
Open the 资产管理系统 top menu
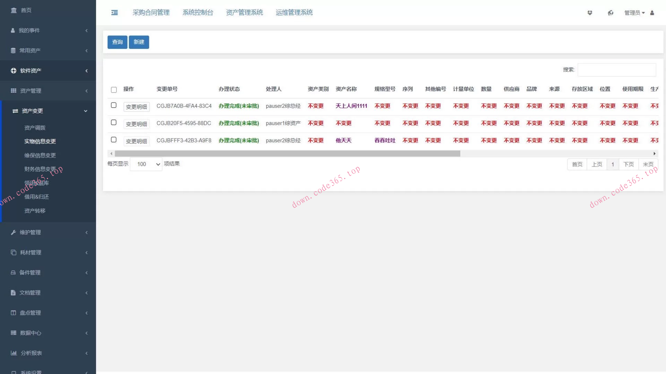click(244, 12)
